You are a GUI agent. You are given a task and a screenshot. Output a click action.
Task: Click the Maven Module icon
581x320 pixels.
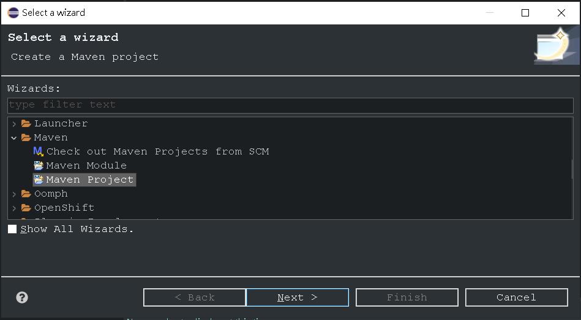tap(39, 165)
